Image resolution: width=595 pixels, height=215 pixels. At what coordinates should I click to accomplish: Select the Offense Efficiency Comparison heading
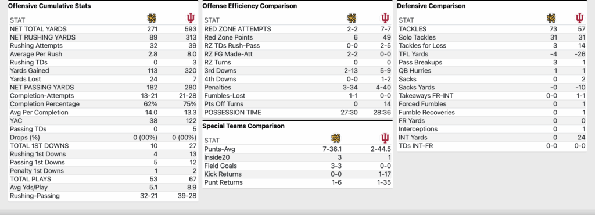(250, 6)
